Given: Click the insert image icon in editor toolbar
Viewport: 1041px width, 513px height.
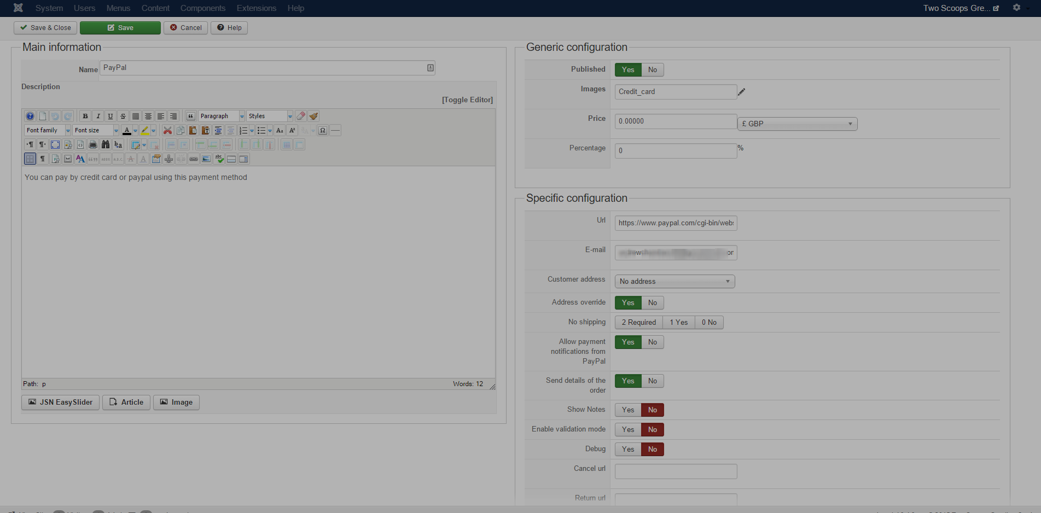Looking at the screenshot, I should coord(206,159).
